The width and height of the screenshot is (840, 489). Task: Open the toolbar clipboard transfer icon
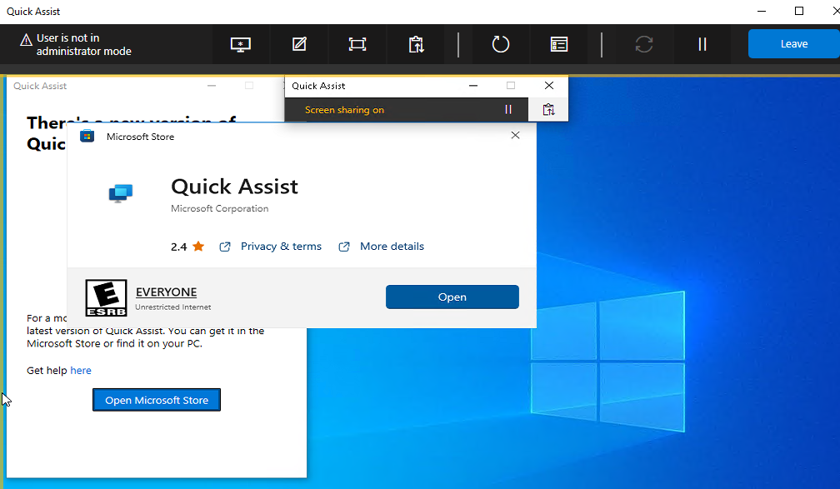(416, 44)
